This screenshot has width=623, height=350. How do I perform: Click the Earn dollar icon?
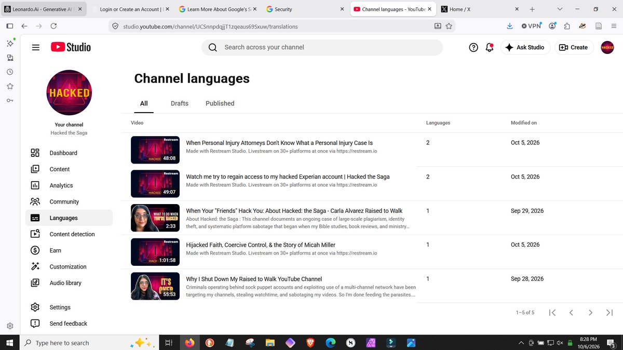pyautogui.click(x=35, y=250)
